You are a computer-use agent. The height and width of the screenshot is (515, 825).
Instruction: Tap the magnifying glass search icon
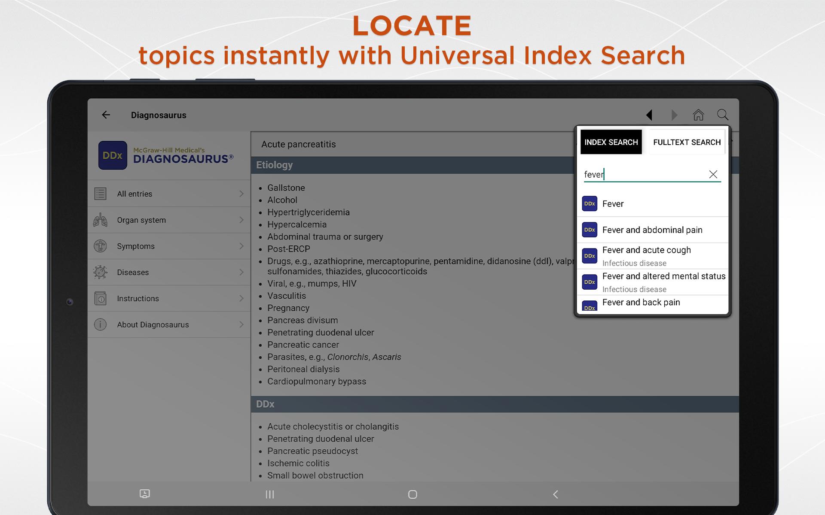(723, 115)
